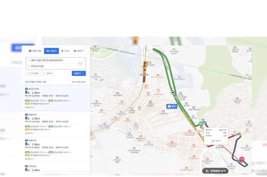Select route 3 무료우선 option
This screenshot has width=267, height=177.
coord(56,150)
